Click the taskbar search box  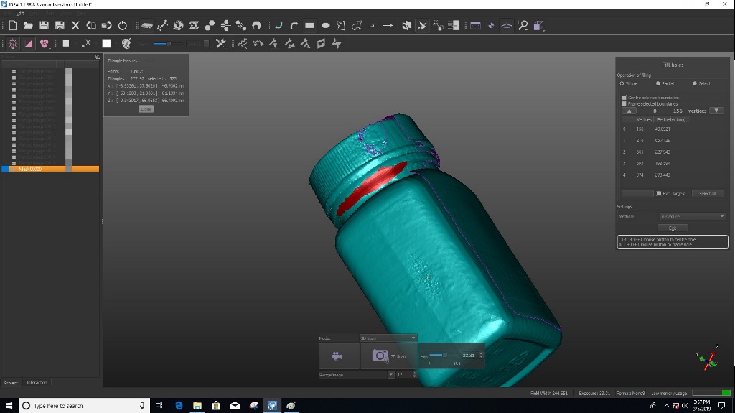[85, 406]
